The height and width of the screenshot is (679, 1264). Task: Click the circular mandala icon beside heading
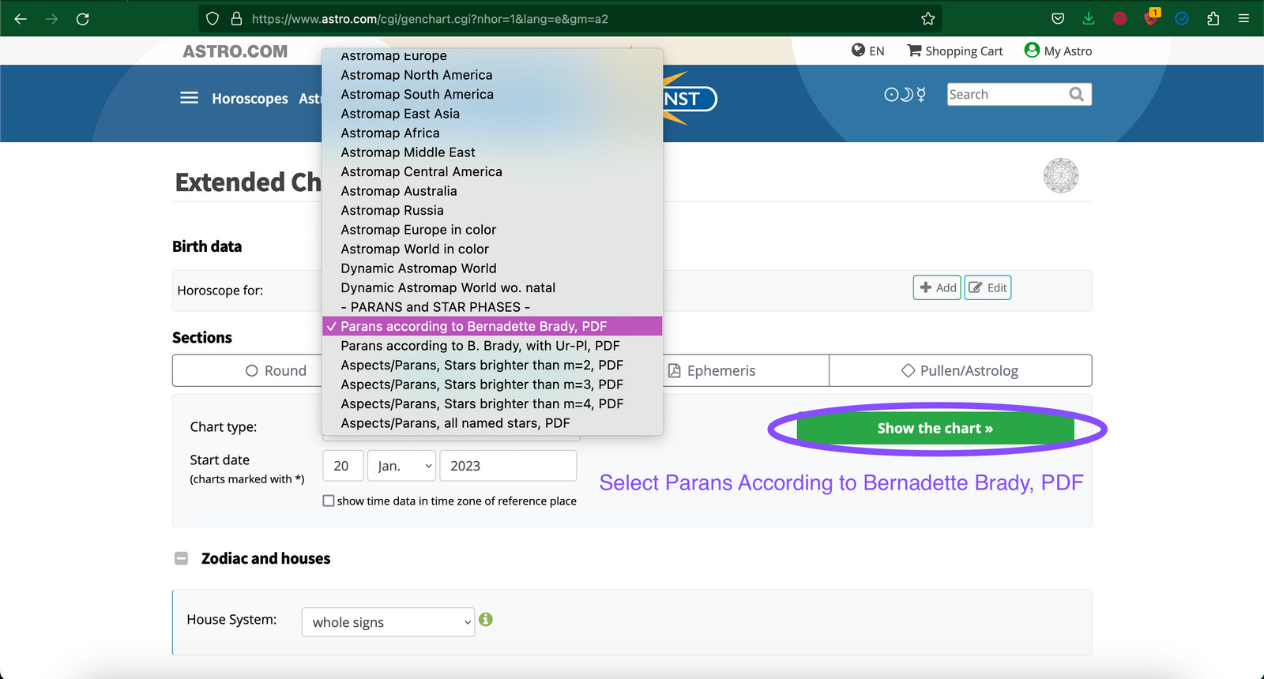pyautogui.click(x=1061, y=175)
